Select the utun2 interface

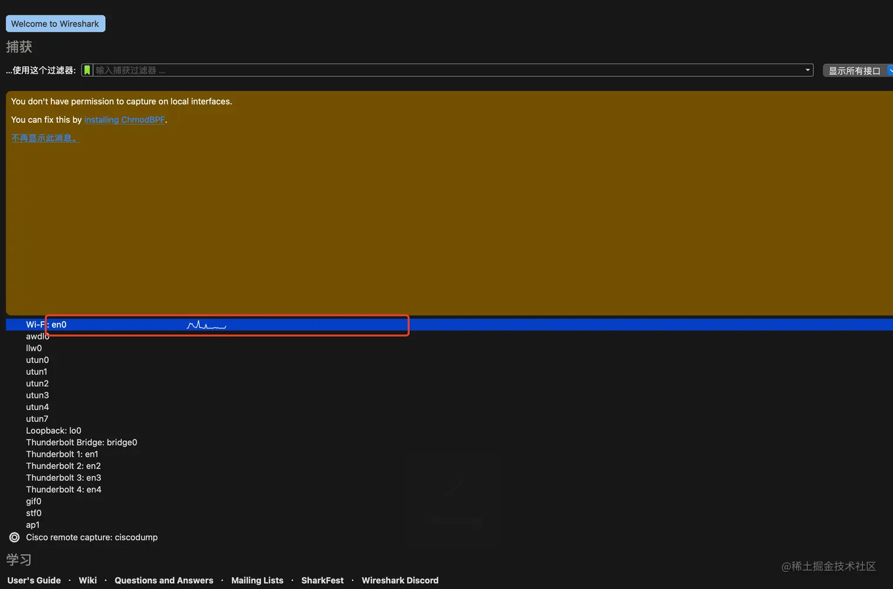[x=449, y=384]
